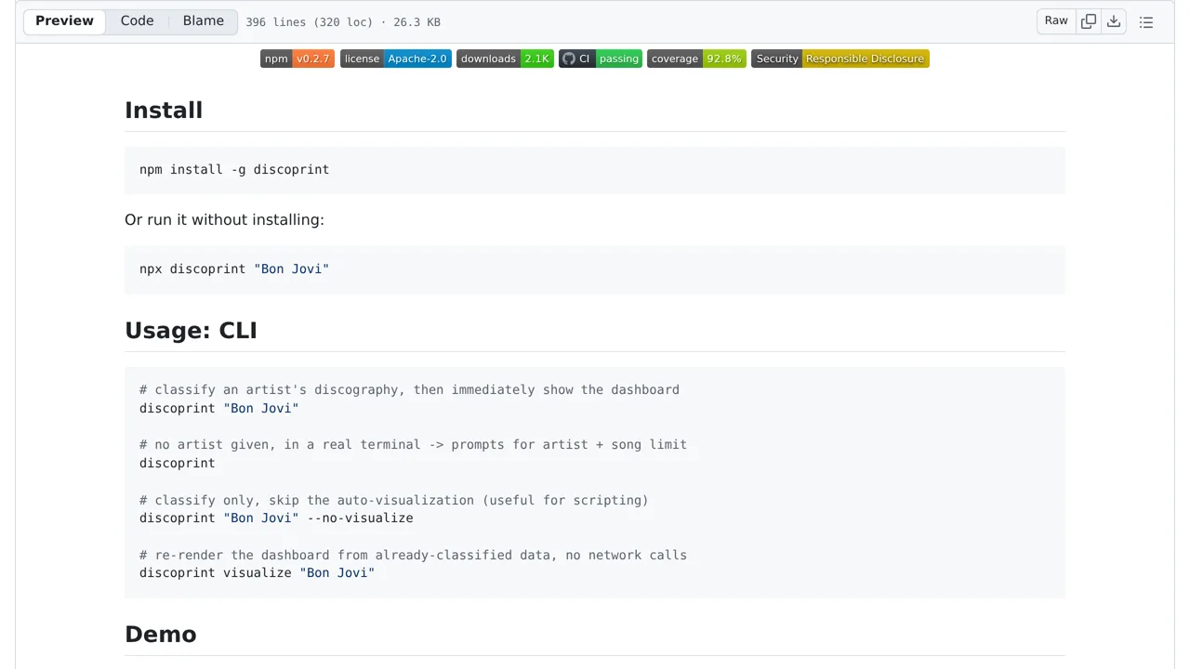Open the CI passing badge
Screen dimensions: 1190x669
point(601,59)
